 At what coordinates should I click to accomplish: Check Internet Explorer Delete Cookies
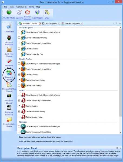point(19,48)
